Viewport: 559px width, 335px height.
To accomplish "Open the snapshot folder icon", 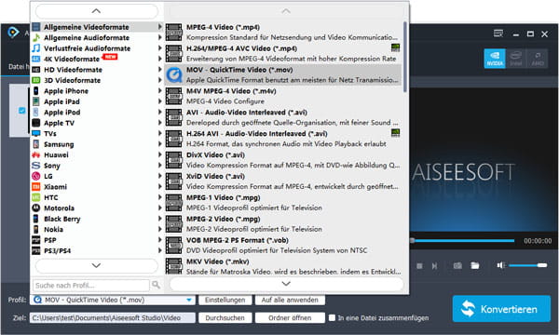I will coord(475,265).
